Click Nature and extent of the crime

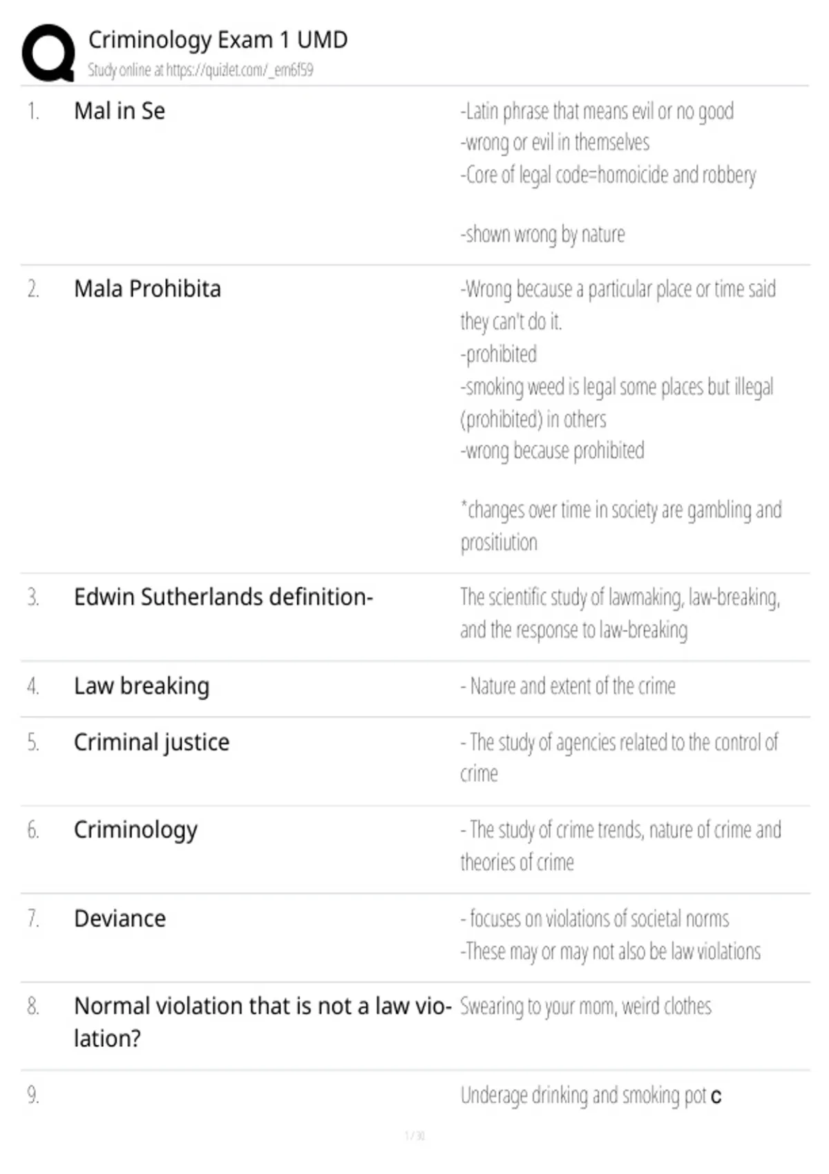coord(568,686)
